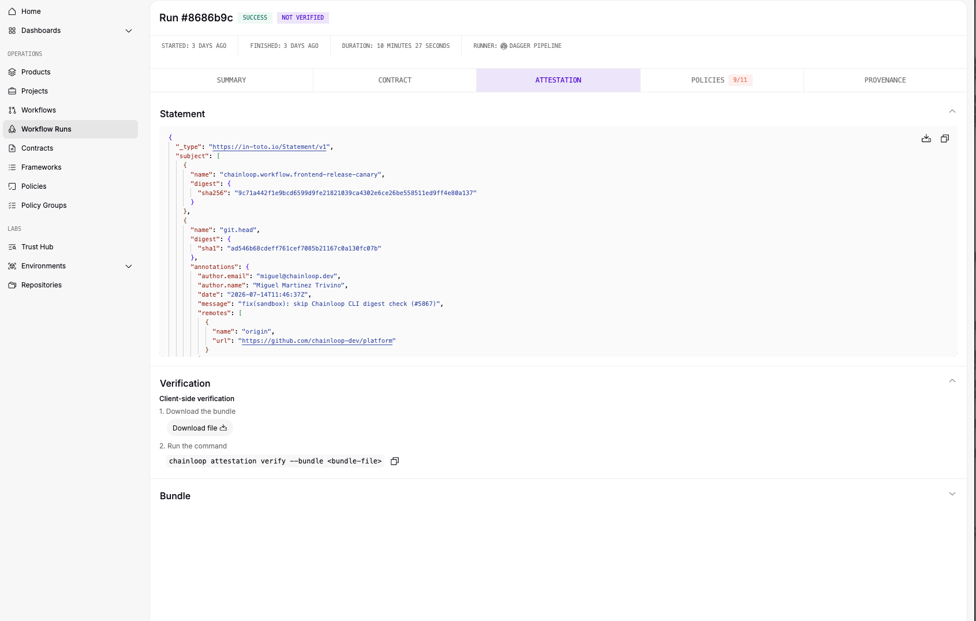Click the Contracts document icon
This screenshot has width=976, height=621.
[12, 148]
